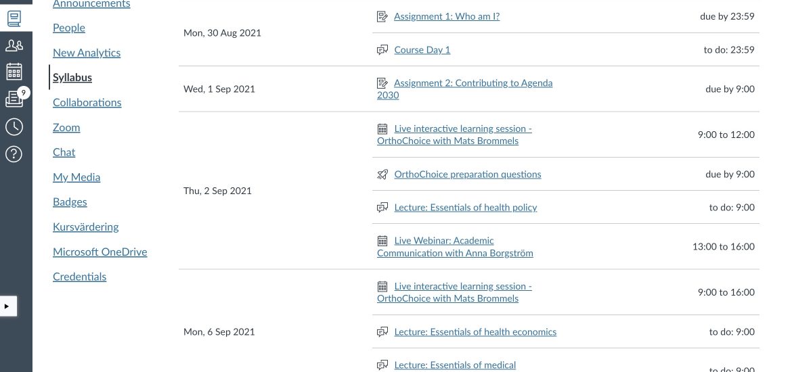Open Lecture: Essentials of health economics link
Viewport: 792px width, 372px height.
(x=475, y=331)
